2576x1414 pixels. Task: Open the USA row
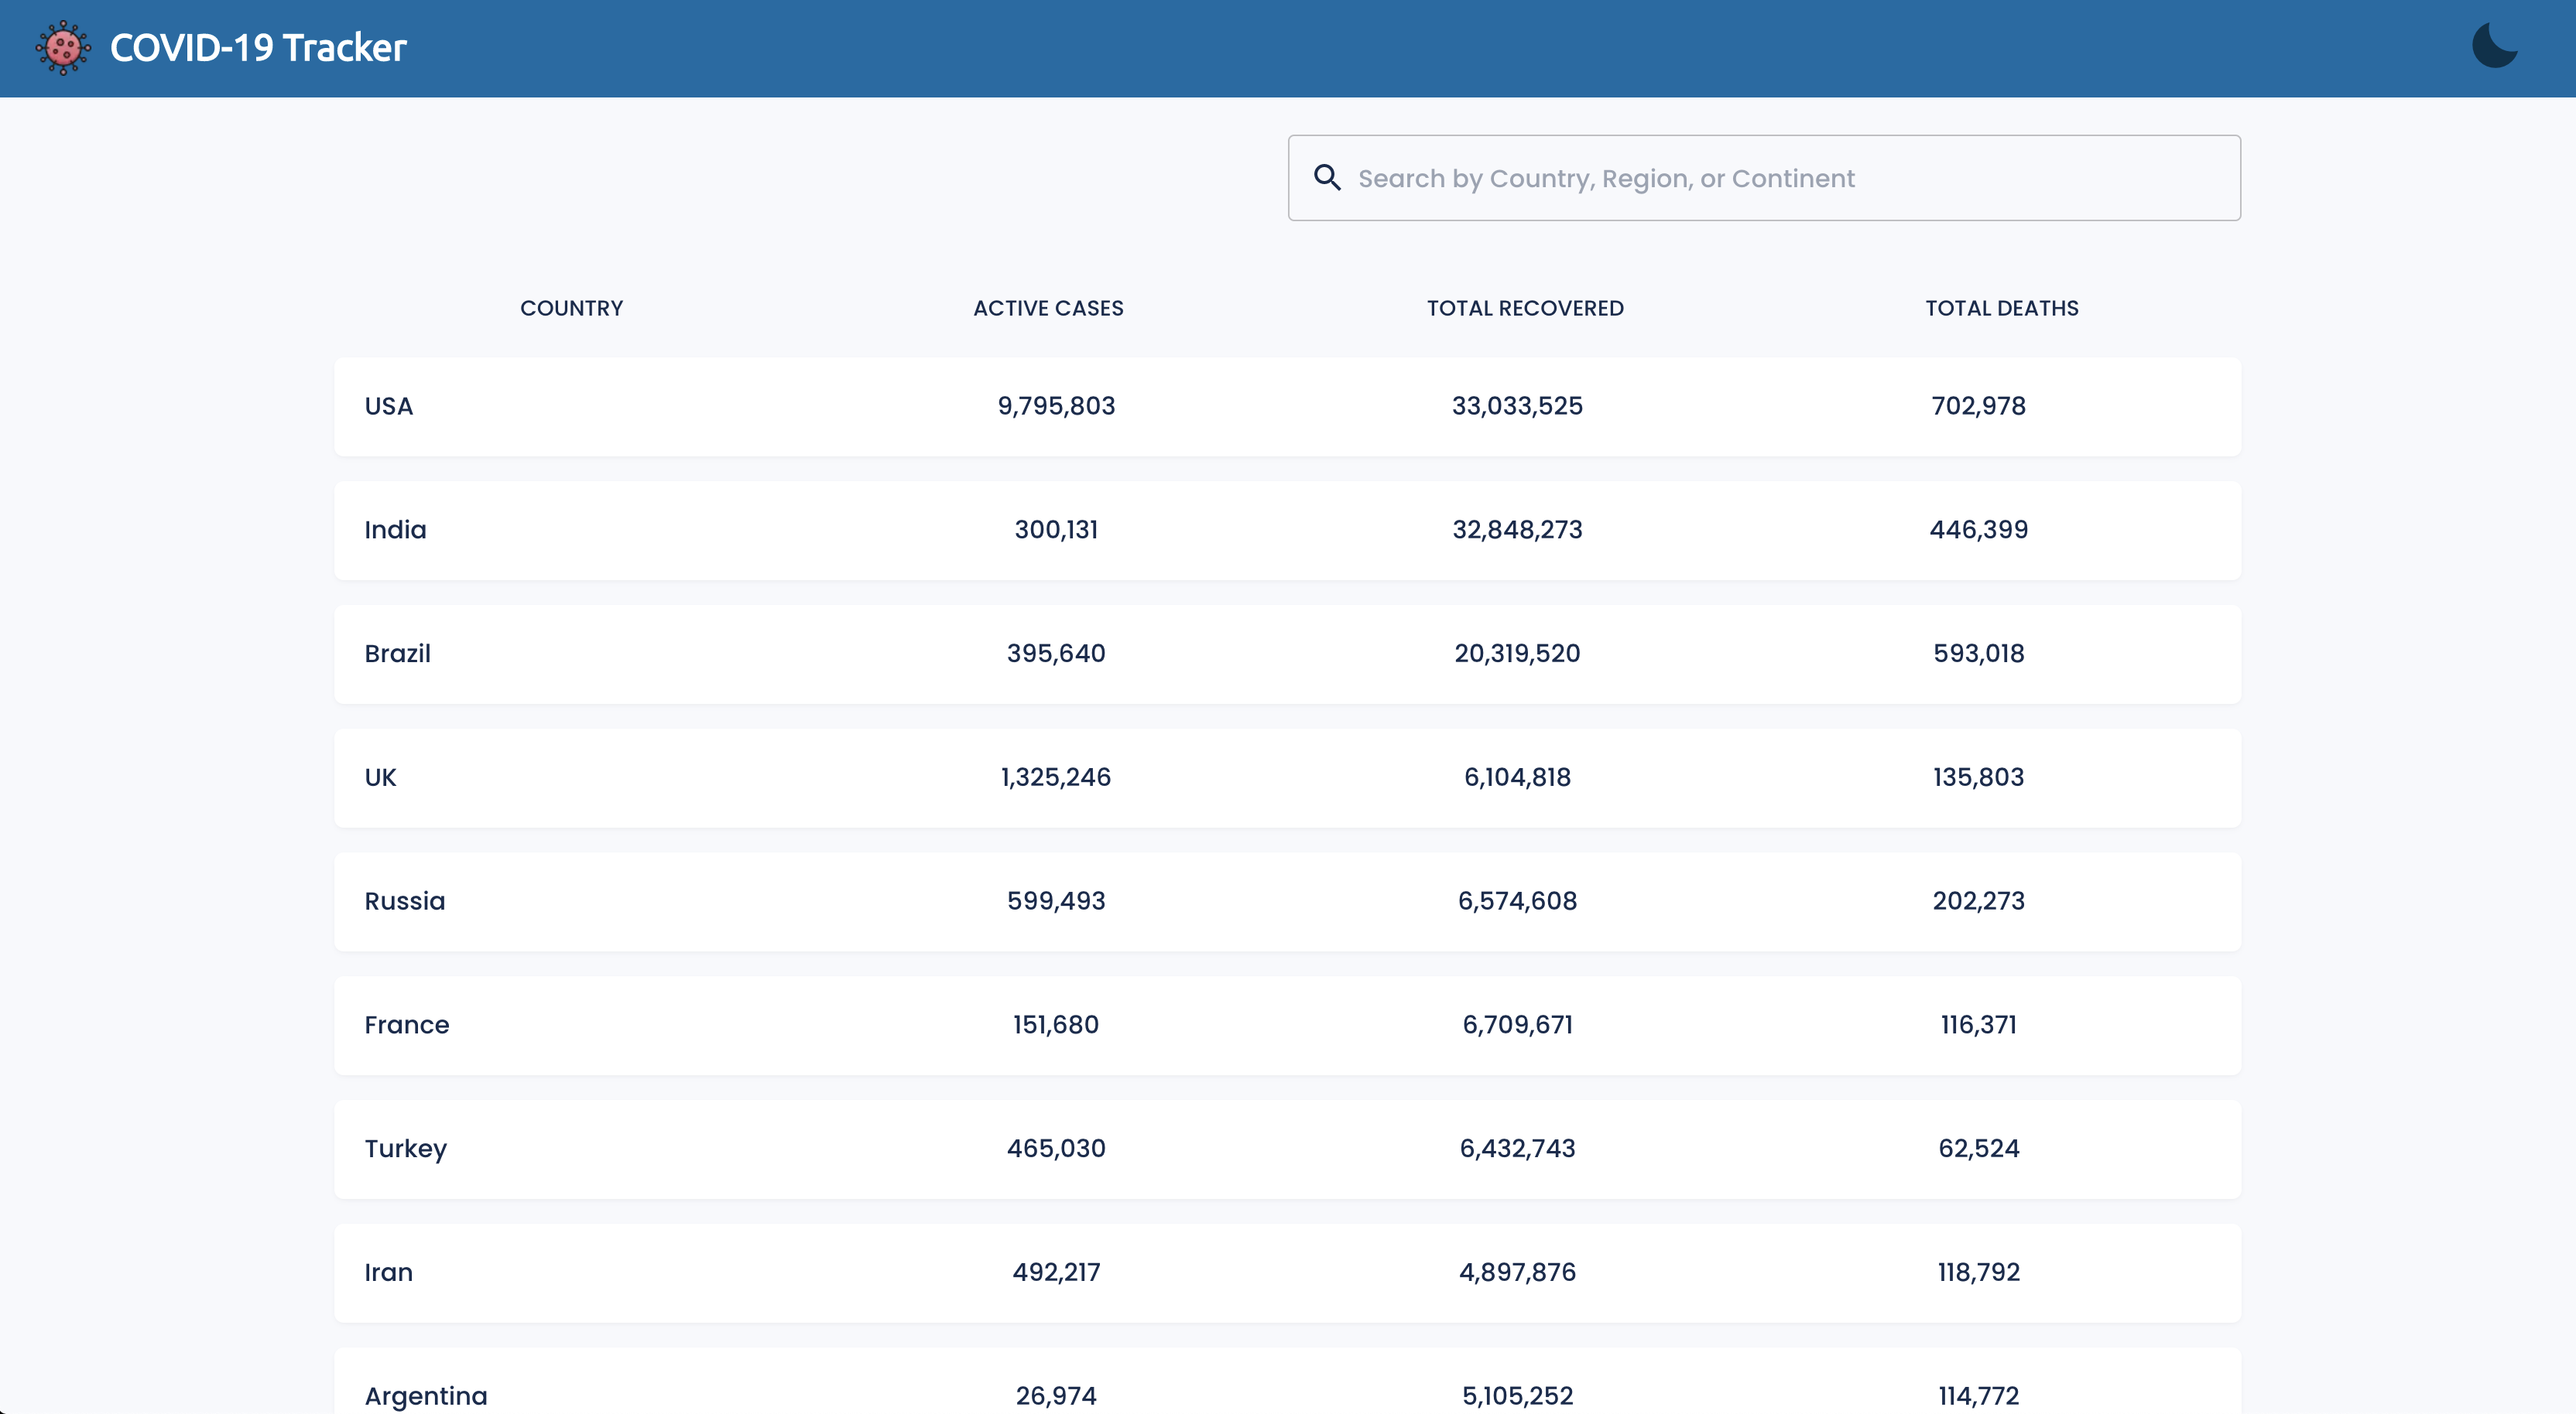click(1287, 407)
